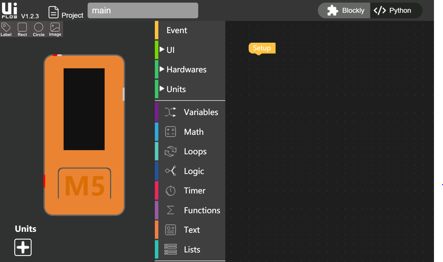Image resolution: width=443 pixels, height=262 pixels.
Task: Click the Python code brackets icon
Action: (380, 10)
